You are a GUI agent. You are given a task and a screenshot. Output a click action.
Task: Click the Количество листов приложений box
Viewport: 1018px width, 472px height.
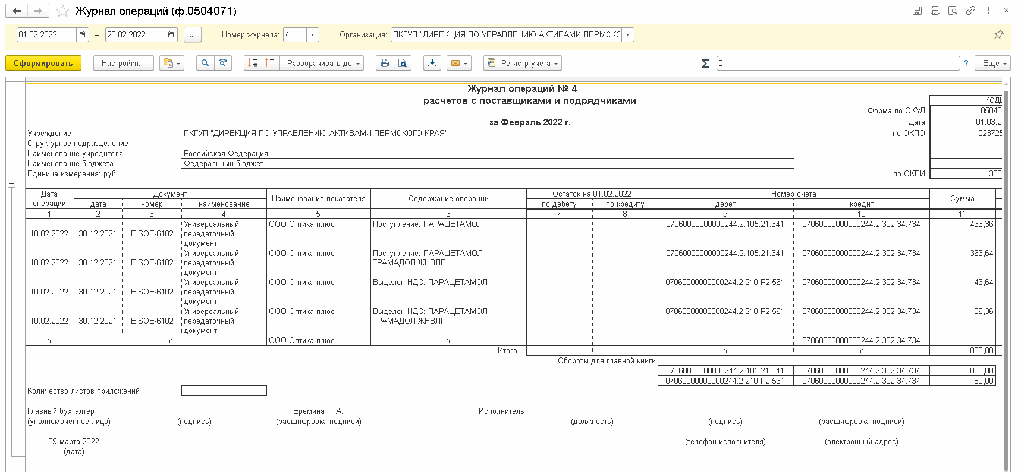(224, 391)
